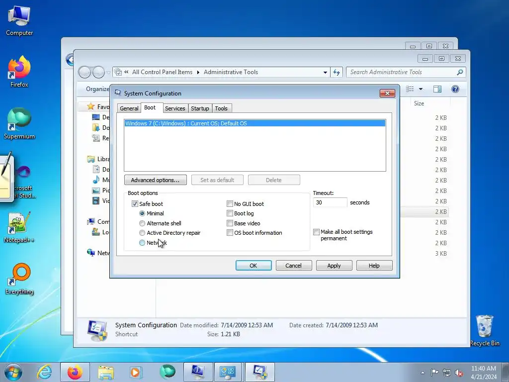Check Make all boot settings permanent
The width and height of the screenshot is (509, 382).
click(x=316, y=232)
